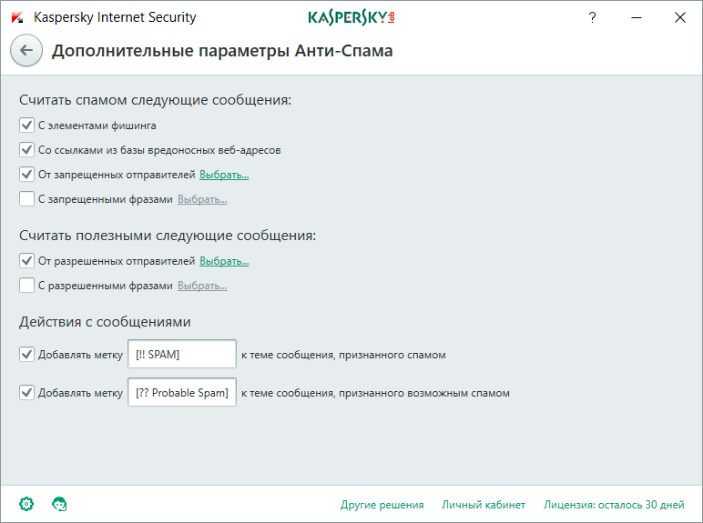Screen dimensions: 703x523
Task: Close the Kaspersky window
Action: pyautogui.click(x=679, y=17)
